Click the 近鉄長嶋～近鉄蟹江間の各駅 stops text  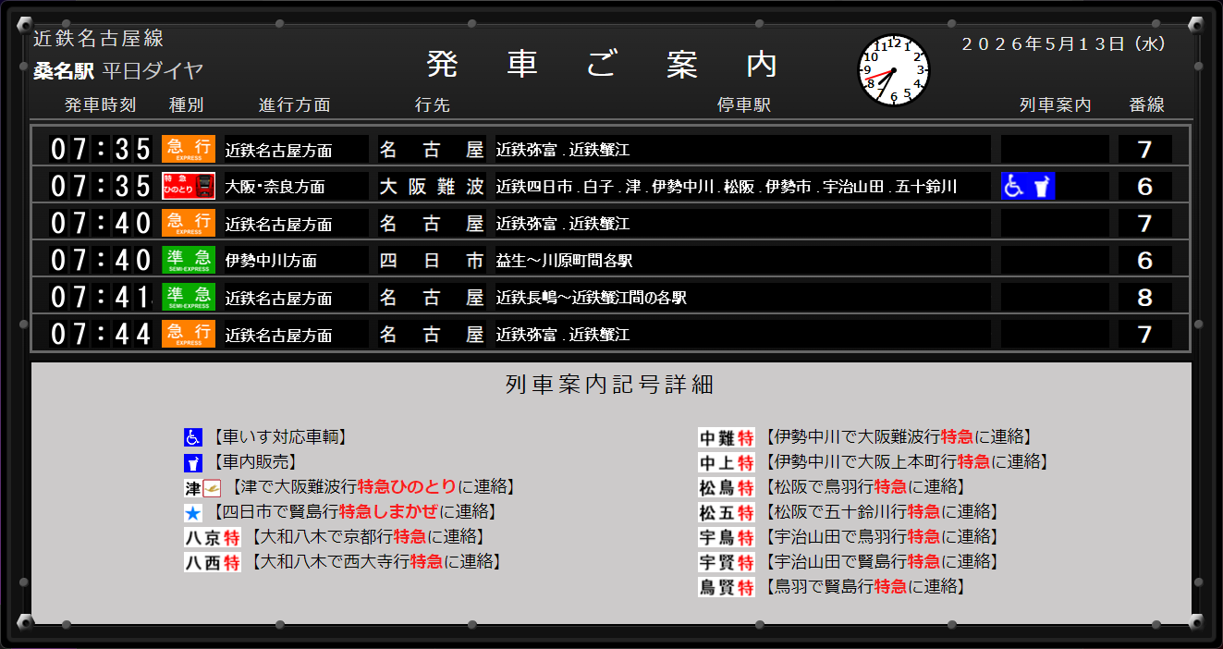tap(592, 298)
